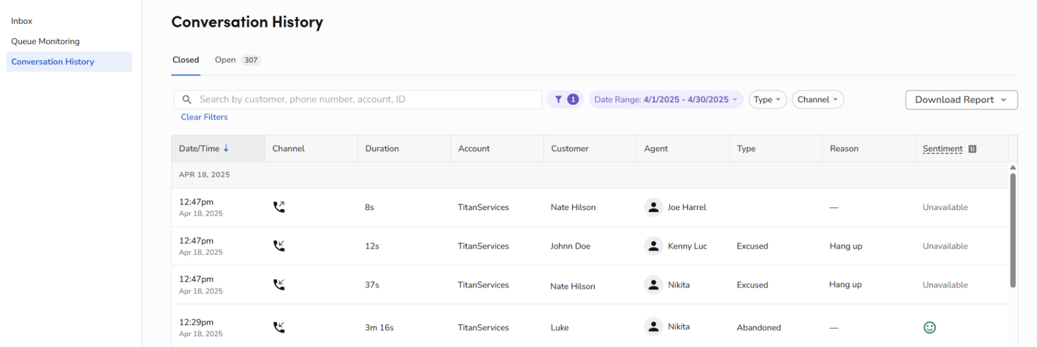The width and height of the screenshot is (1037, 347).
Task: Expand the Date Range filter
Action: [x=666, y=100]
